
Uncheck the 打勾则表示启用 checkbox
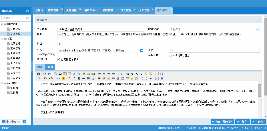pos(59,59)
